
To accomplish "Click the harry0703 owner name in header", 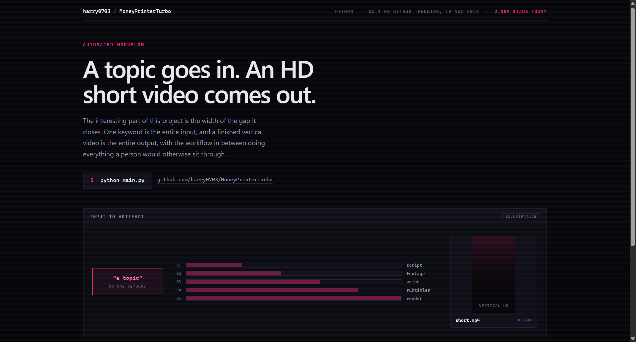I will click(x=96, y=11).
